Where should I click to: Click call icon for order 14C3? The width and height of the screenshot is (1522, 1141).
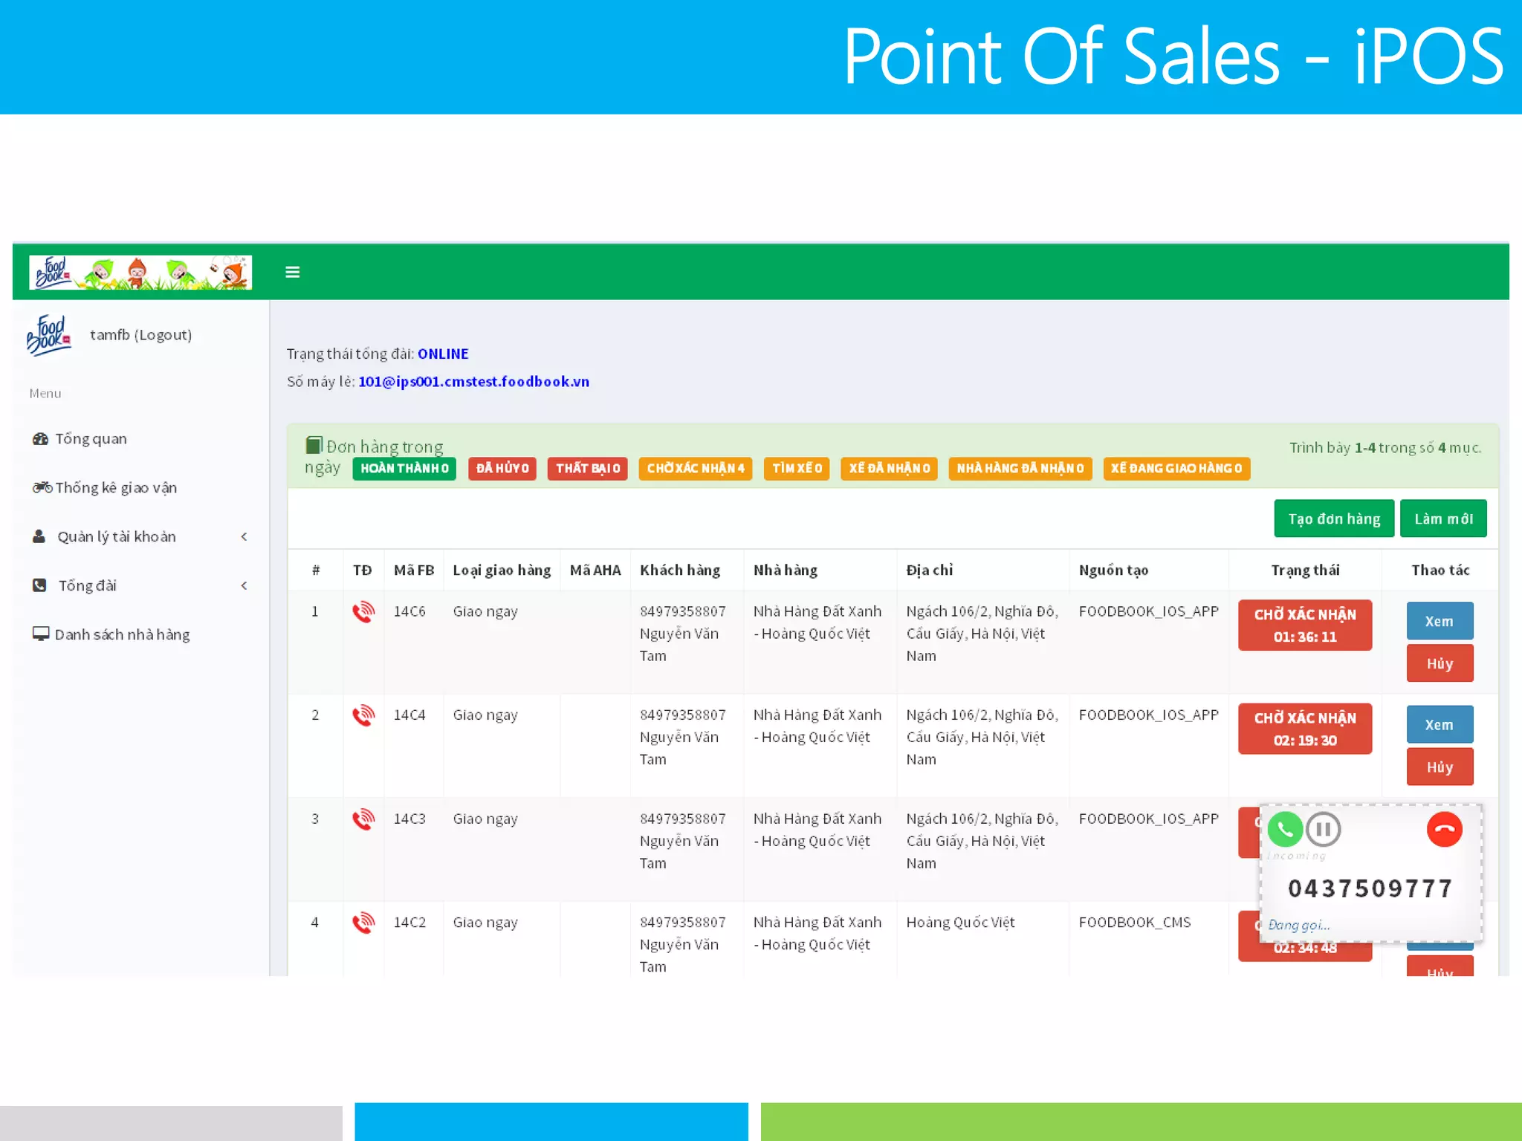pos(363,819)
